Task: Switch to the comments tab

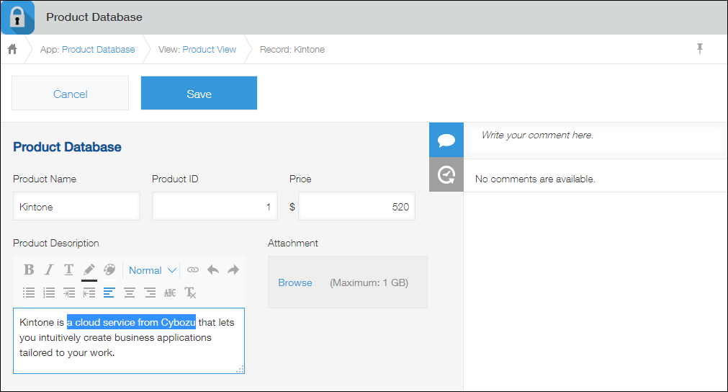Action: pyautogui.click(x=446, y=140)
